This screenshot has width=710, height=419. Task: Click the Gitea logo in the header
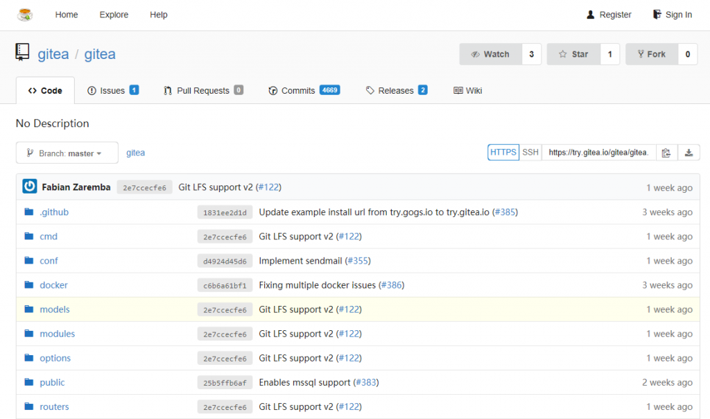pyautogui.click(x=26, y=14)
